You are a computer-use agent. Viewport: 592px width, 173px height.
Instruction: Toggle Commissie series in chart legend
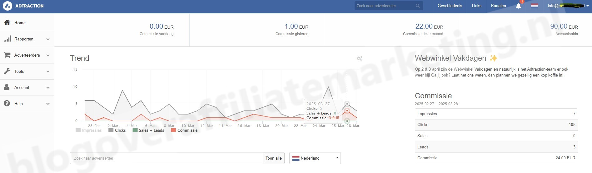(184, 130)
